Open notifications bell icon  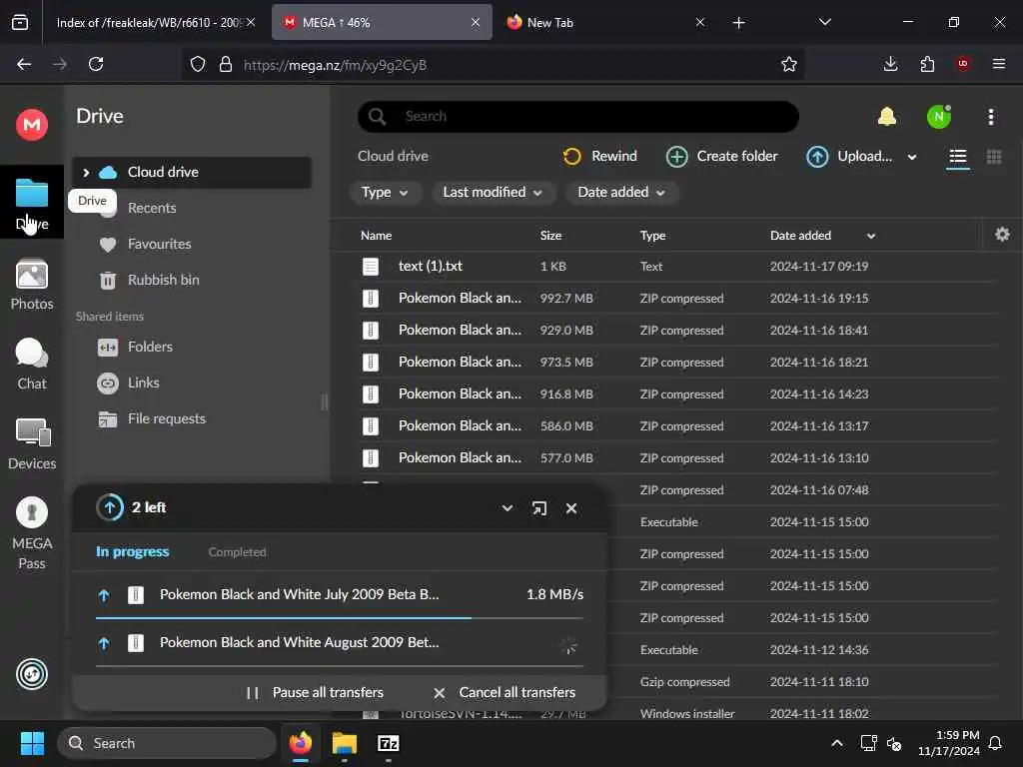[887, 117]
